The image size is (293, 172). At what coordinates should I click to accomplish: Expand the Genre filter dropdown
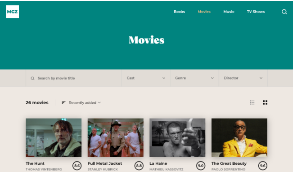pyautogui.click(x=194, y=78)
